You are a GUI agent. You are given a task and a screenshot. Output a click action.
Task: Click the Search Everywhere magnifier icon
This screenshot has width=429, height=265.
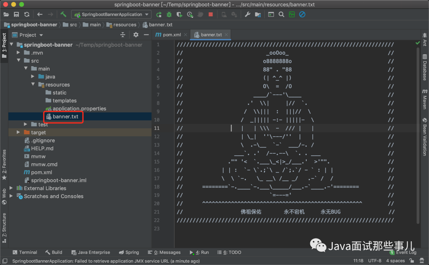point(281,15)
